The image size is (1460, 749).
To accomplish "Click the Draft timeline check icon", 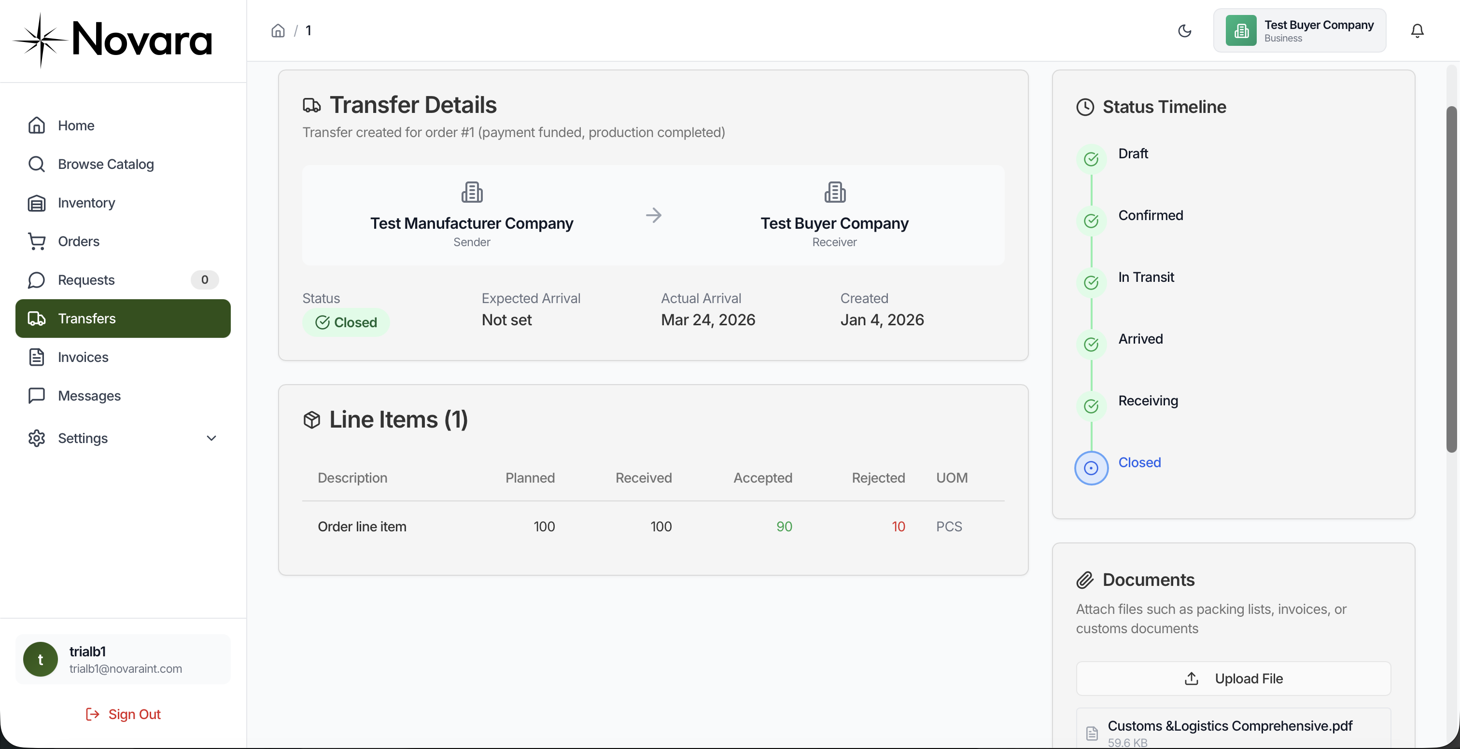I will click(1091, 159).
